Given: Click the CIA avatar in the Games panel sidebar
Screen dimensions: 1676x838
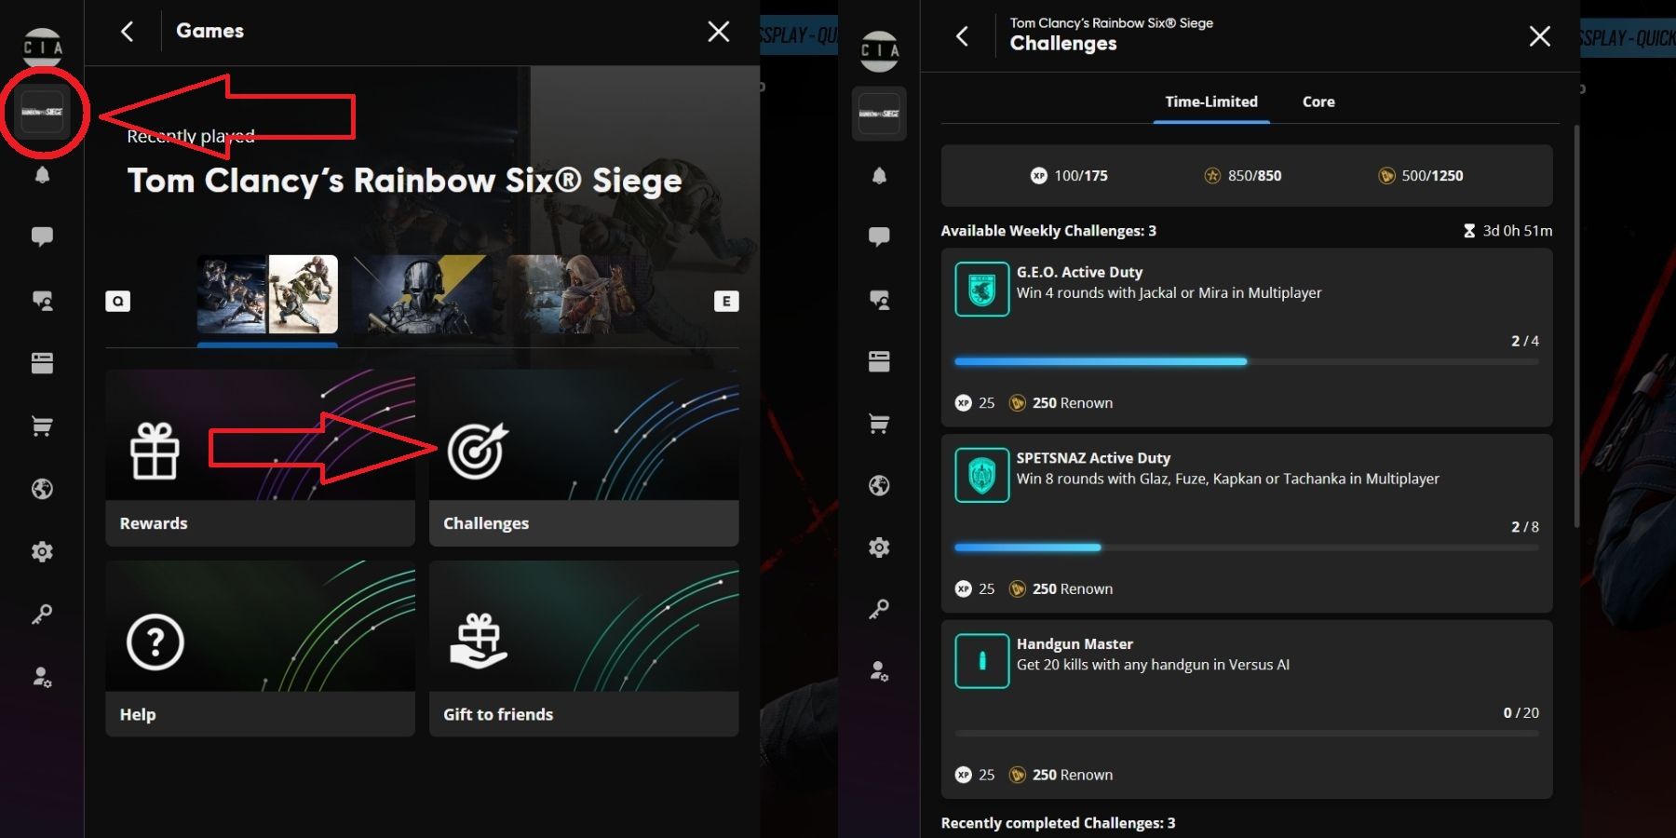Looking at the screenshot, I should pos(43,47).
